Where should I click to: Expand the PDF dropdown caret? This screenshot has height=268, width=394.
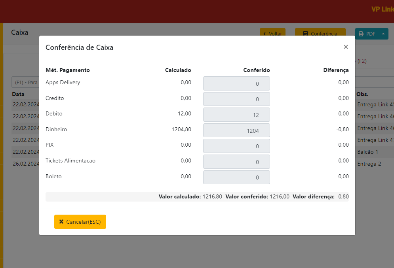click(383, 34)
